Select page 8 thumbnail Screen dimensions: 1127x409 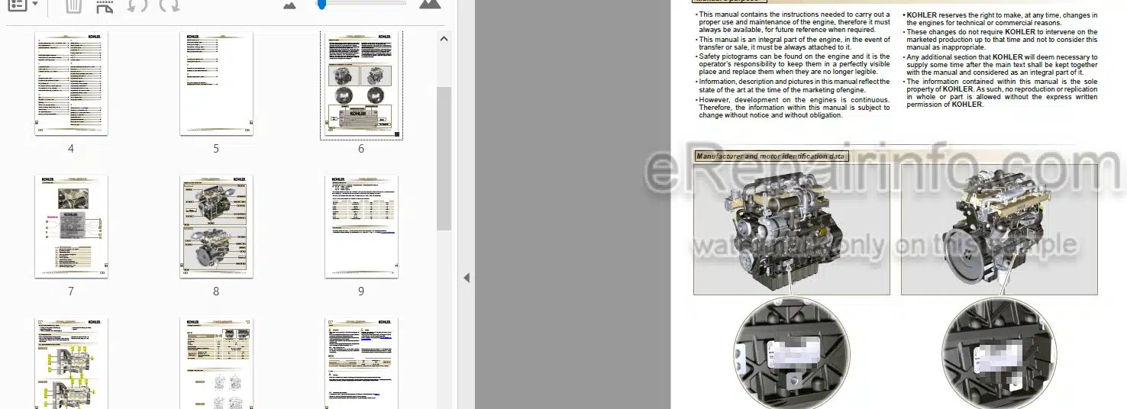tap(216, 227)
